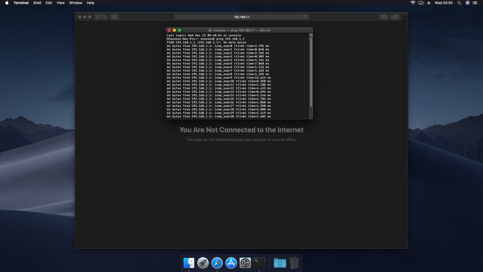This screenshot has height=272, width=483.
Task: Click Safari share button
Action: [384, 17]
